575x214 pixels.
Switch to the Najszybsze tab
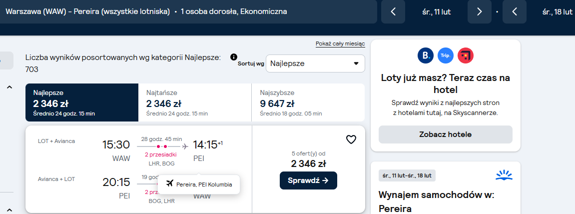pyautogui.click(x=308, y=102)
